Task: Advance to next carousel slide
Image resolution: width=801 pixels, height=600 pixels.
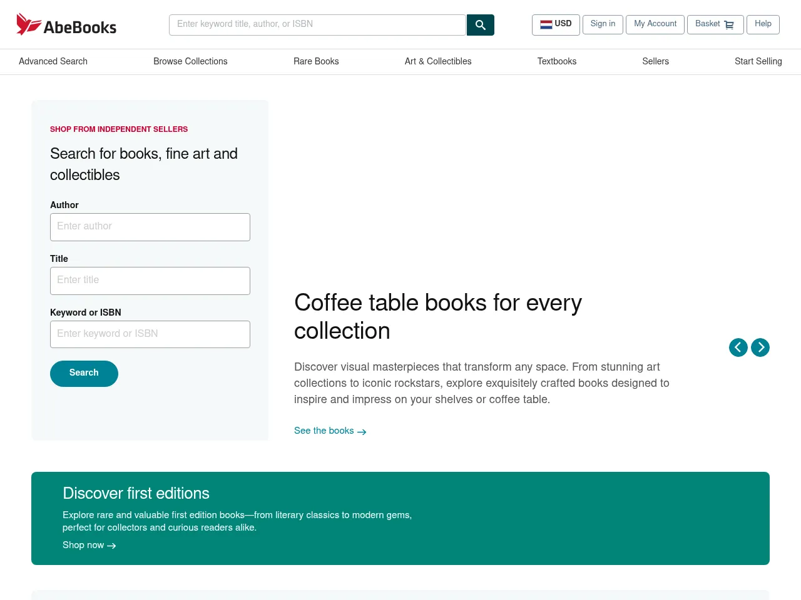Action: [760, 347]
